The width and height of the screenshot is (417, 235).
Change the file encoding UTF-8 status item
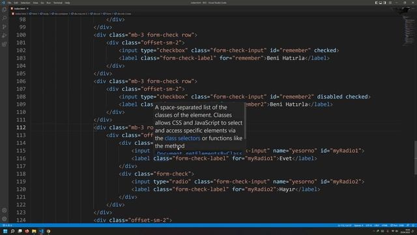[368, 225]
